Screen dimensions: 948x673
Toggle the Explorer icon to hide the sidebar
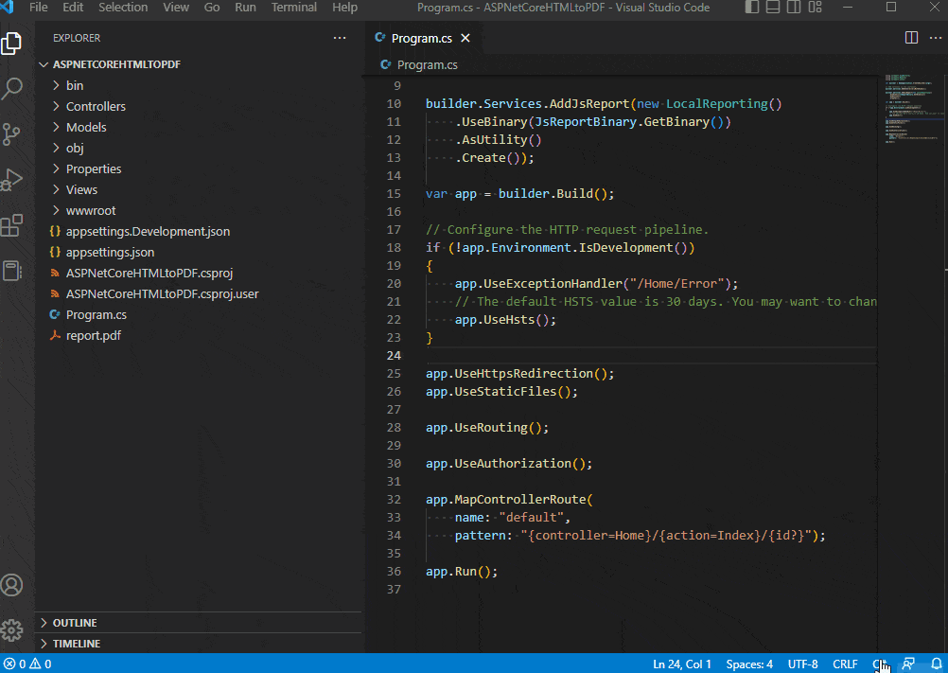click(13, 42)
